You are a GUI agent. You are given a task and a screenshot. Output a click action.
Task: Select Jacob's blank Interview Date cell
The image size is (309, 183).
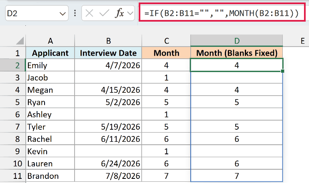tap(108, 77)
